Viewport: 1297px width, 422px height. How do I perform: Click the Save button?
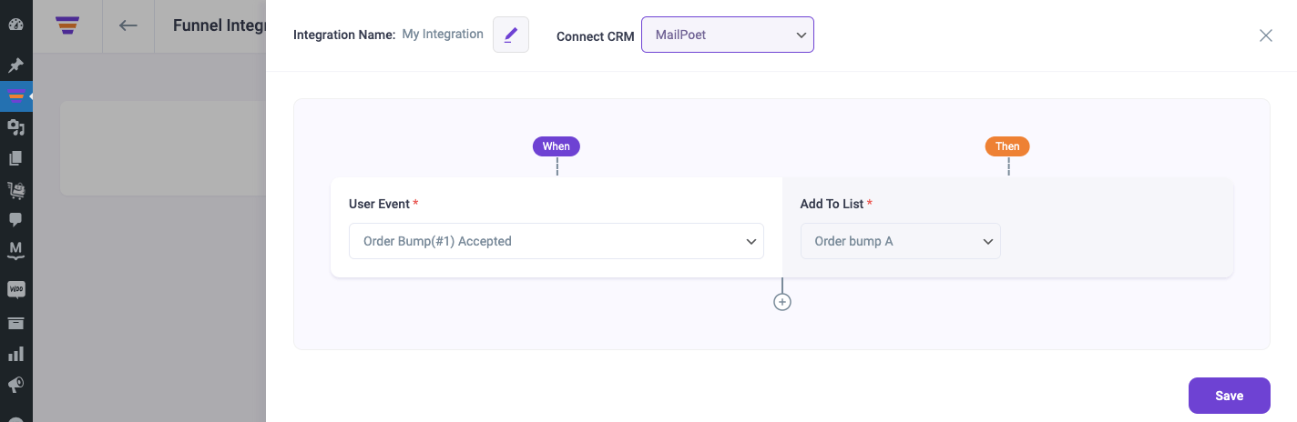(x=1230, y=396)
